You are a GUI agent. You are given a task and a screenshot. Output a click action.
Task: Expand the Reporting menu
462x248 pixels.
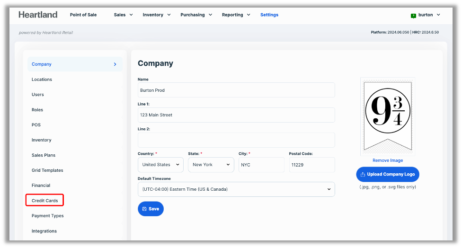[236, 15]
